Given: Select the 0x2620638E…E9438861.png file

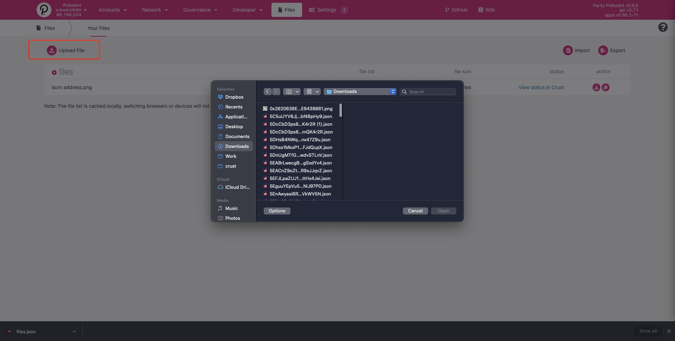Looking at the screenshot, I should [x=301, y=108].
